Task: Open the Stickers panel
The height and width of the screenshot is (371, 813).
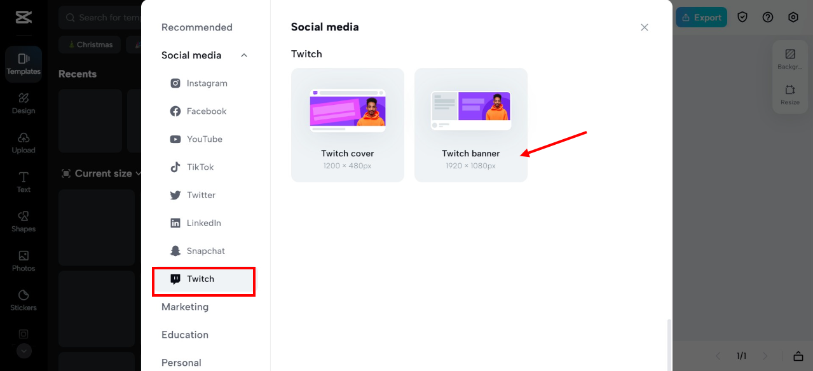Action: [24, 300]
